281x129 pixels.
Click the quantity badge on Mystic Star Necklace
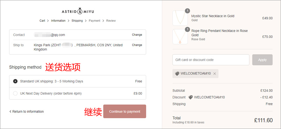tap(188, 11)
